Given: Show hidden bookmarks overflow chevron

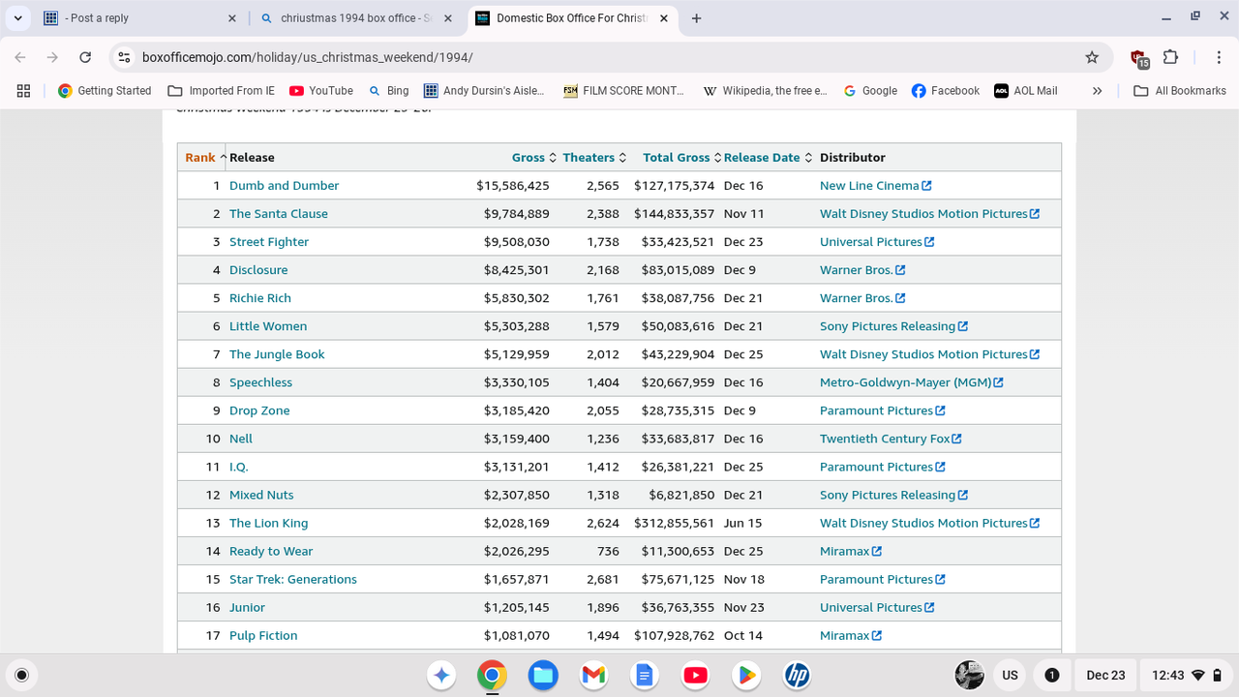Looking at the screenshot, I should click(1097, 90).
